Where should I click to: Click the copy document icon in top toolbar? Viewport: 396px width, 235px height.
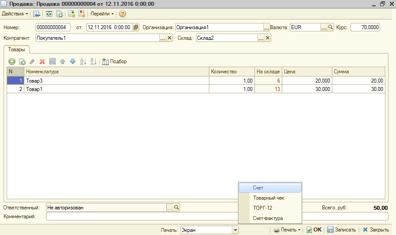click(x=59, y=14)
